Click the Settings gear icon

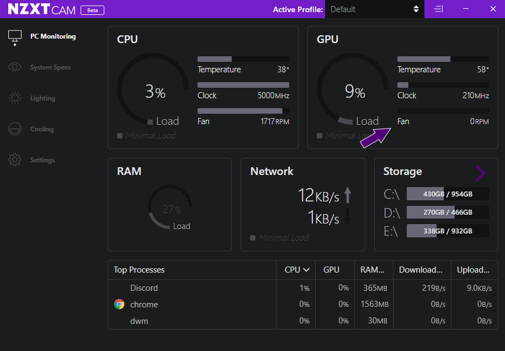point(15,160)
